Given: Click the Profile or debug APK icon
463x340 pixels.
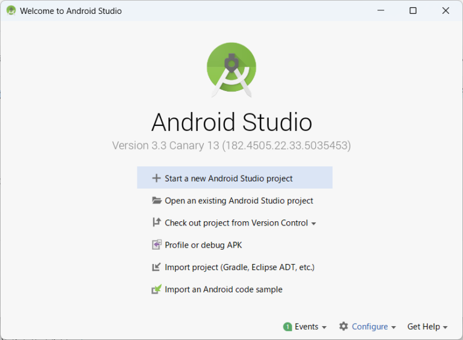Looking at the screenshot, I should coord(156,245).
